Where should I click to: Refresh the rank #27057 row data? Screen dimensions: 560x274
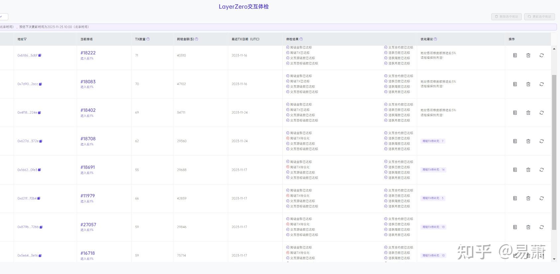point(542,227)
